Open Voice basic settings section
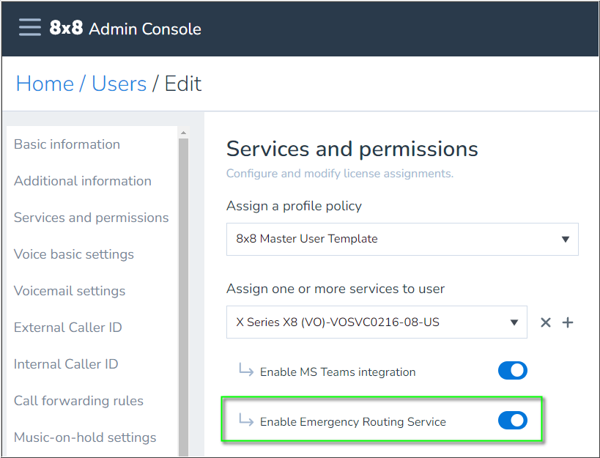The height and width of the screenshot is (458, 600). (x=74, y=254)
